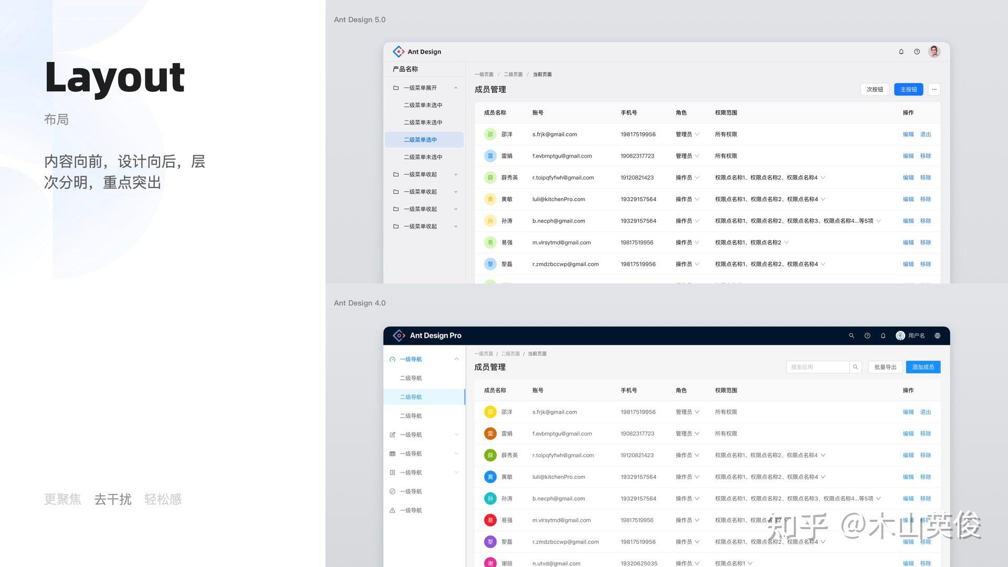Screen dimensions: 1008x567
Task: Click the 批量导出 button
Action: point(885,367)
